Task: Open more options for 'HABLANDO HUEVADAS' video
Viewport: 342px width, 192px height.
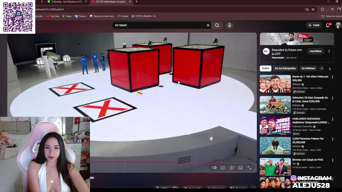Action: coord(333,119)
